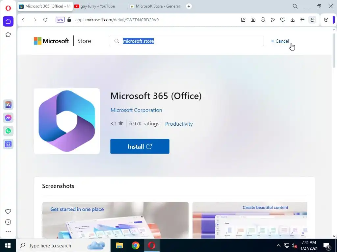
Task: Toggle the VPN badge in address bar
Action: (x=60, y=20)
